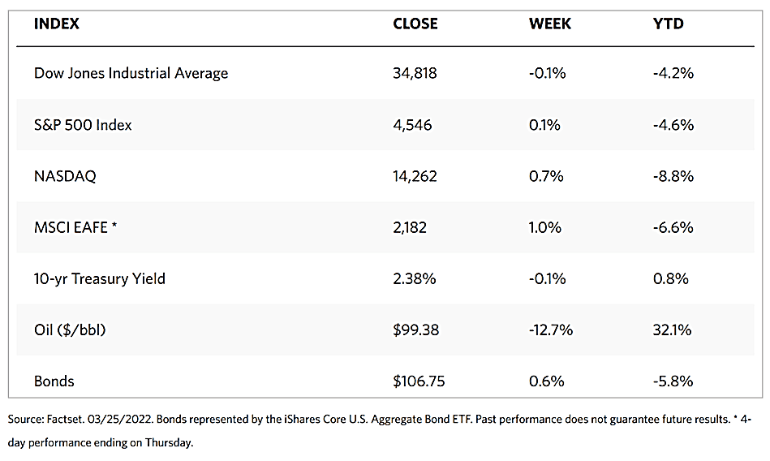This screenshot has height=461, width=770.
Task: Click the oil weekly change -12.7%
Action: point(550,330)
